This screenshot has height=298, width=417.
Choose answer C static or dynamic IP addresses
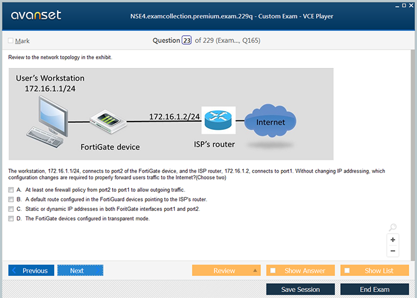pos(11,209)
